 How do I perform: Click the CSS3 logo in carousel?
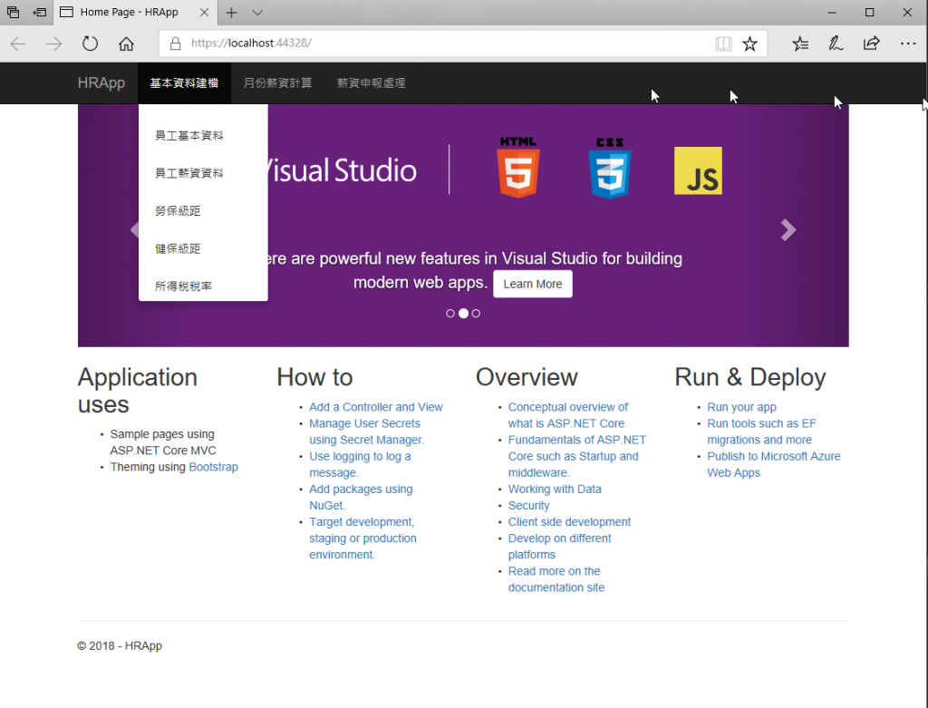coord(610,168)
